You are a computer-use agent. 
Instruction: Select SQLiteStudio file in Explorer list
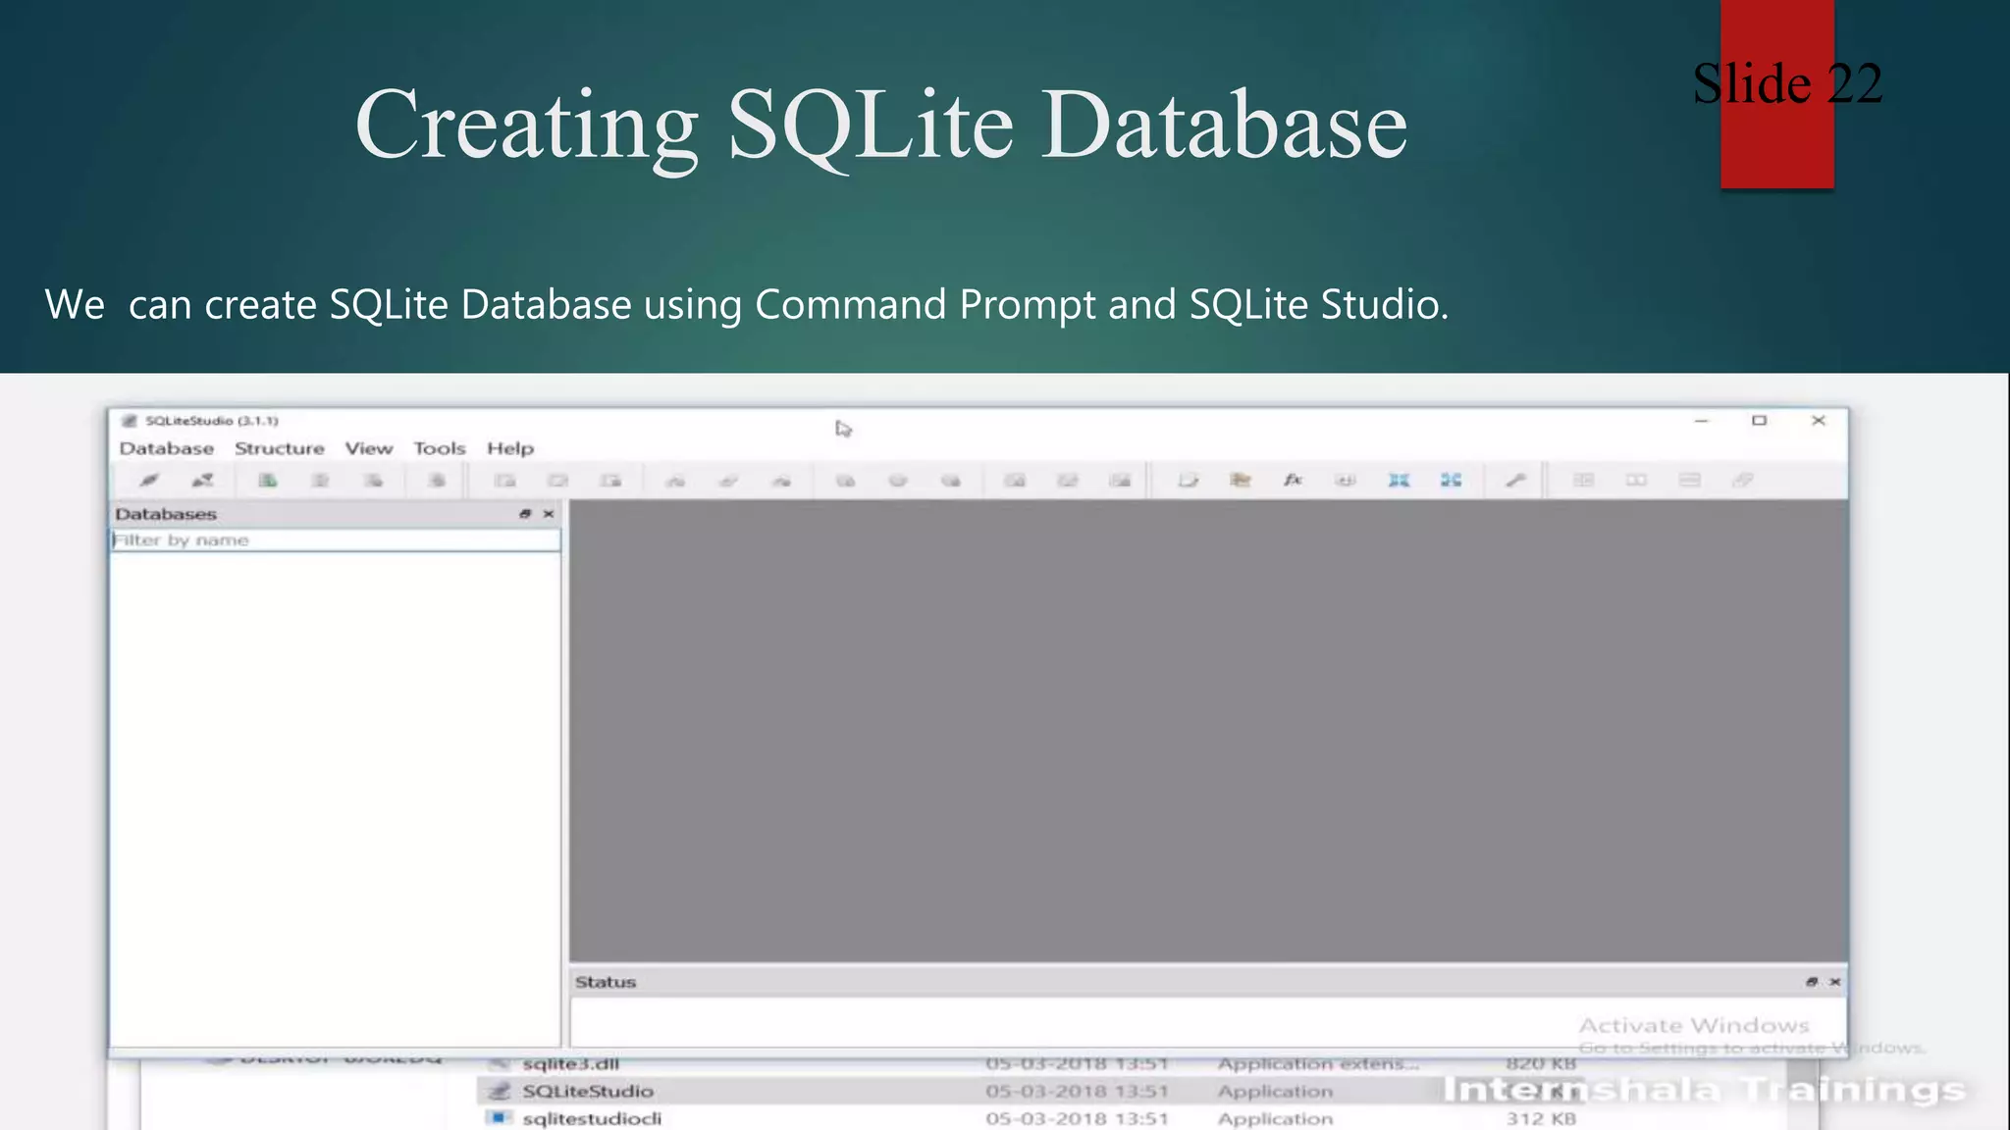click(588, 1091)
